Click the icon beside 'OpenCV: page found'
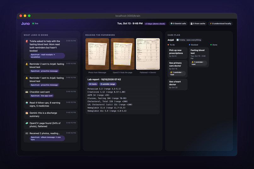This screenshot has height=169, width=254. tap(27, 123)
